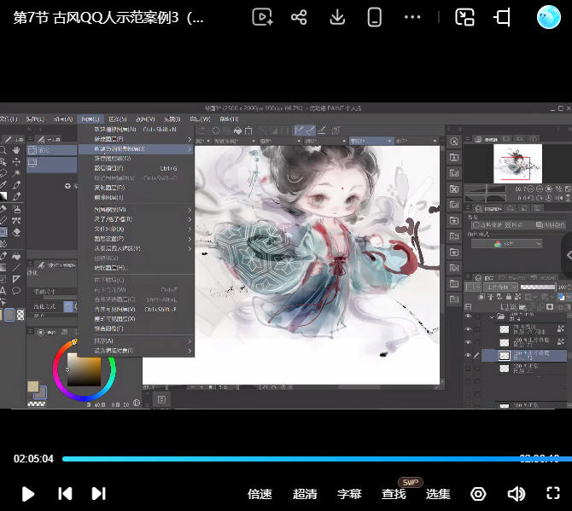
Task: Choose merge visible layers Ctrl+Shift+E entry
Action: (x=136, y=310)
